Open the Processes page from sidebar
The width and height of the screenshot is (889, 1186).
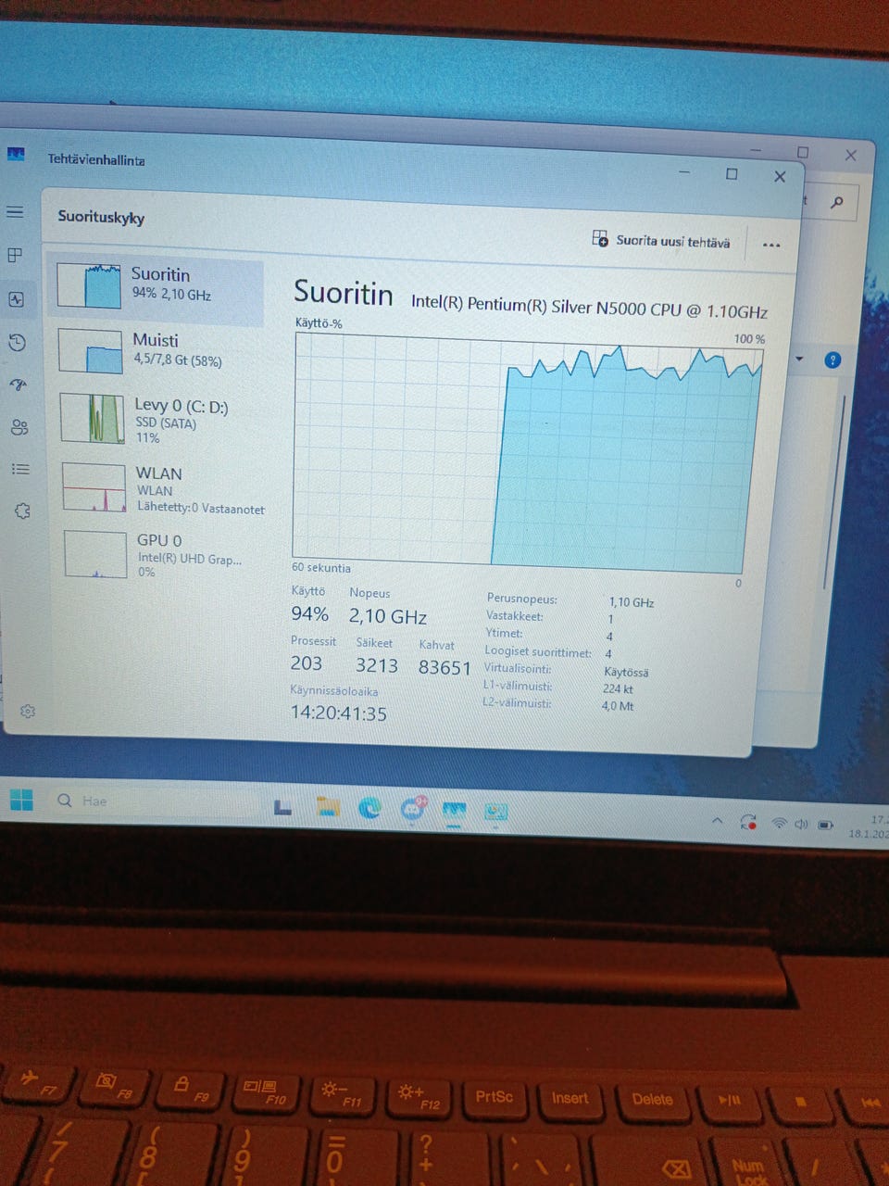click(x=16, y=255)
